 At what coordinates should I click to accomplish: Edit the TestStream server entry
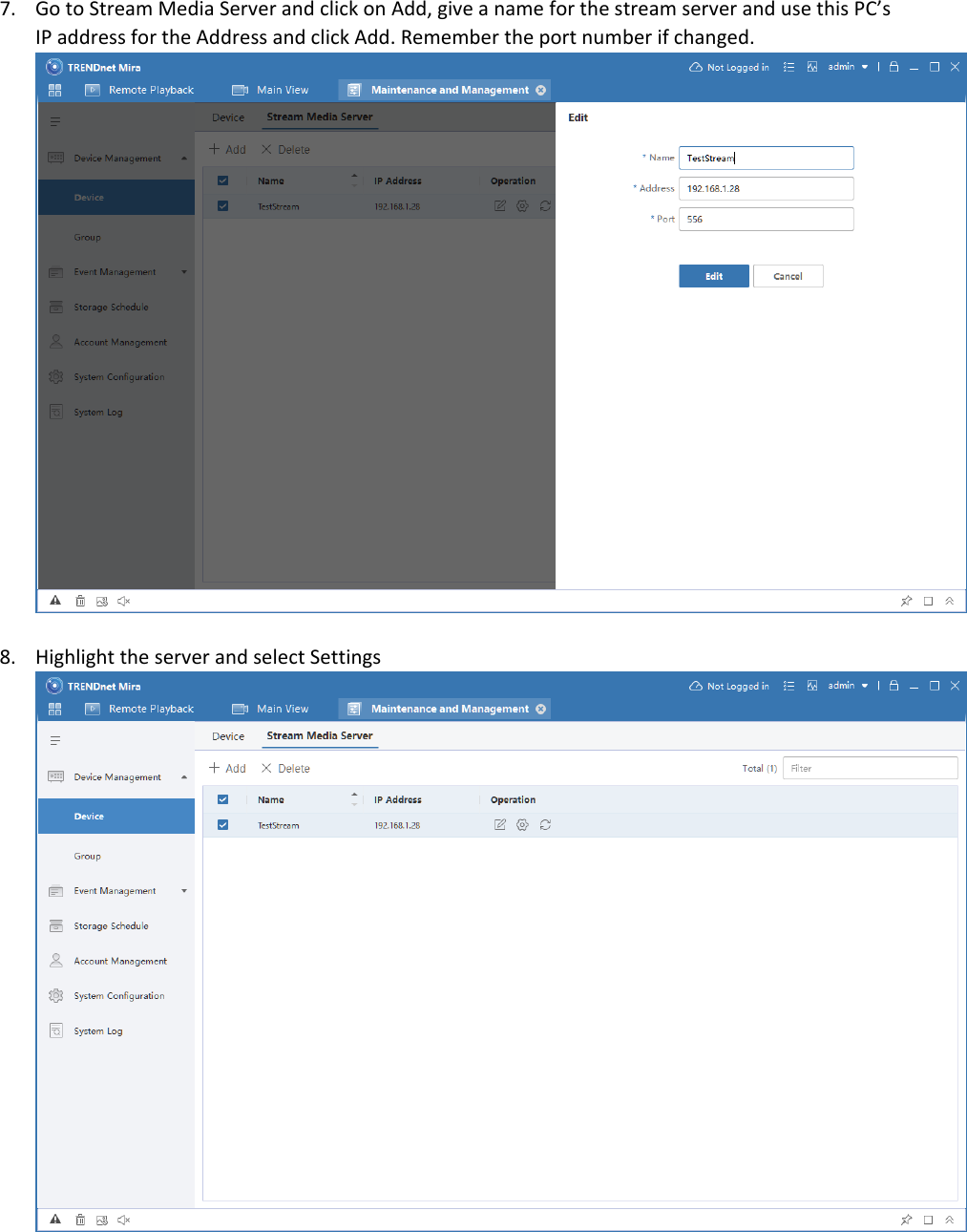499,824
